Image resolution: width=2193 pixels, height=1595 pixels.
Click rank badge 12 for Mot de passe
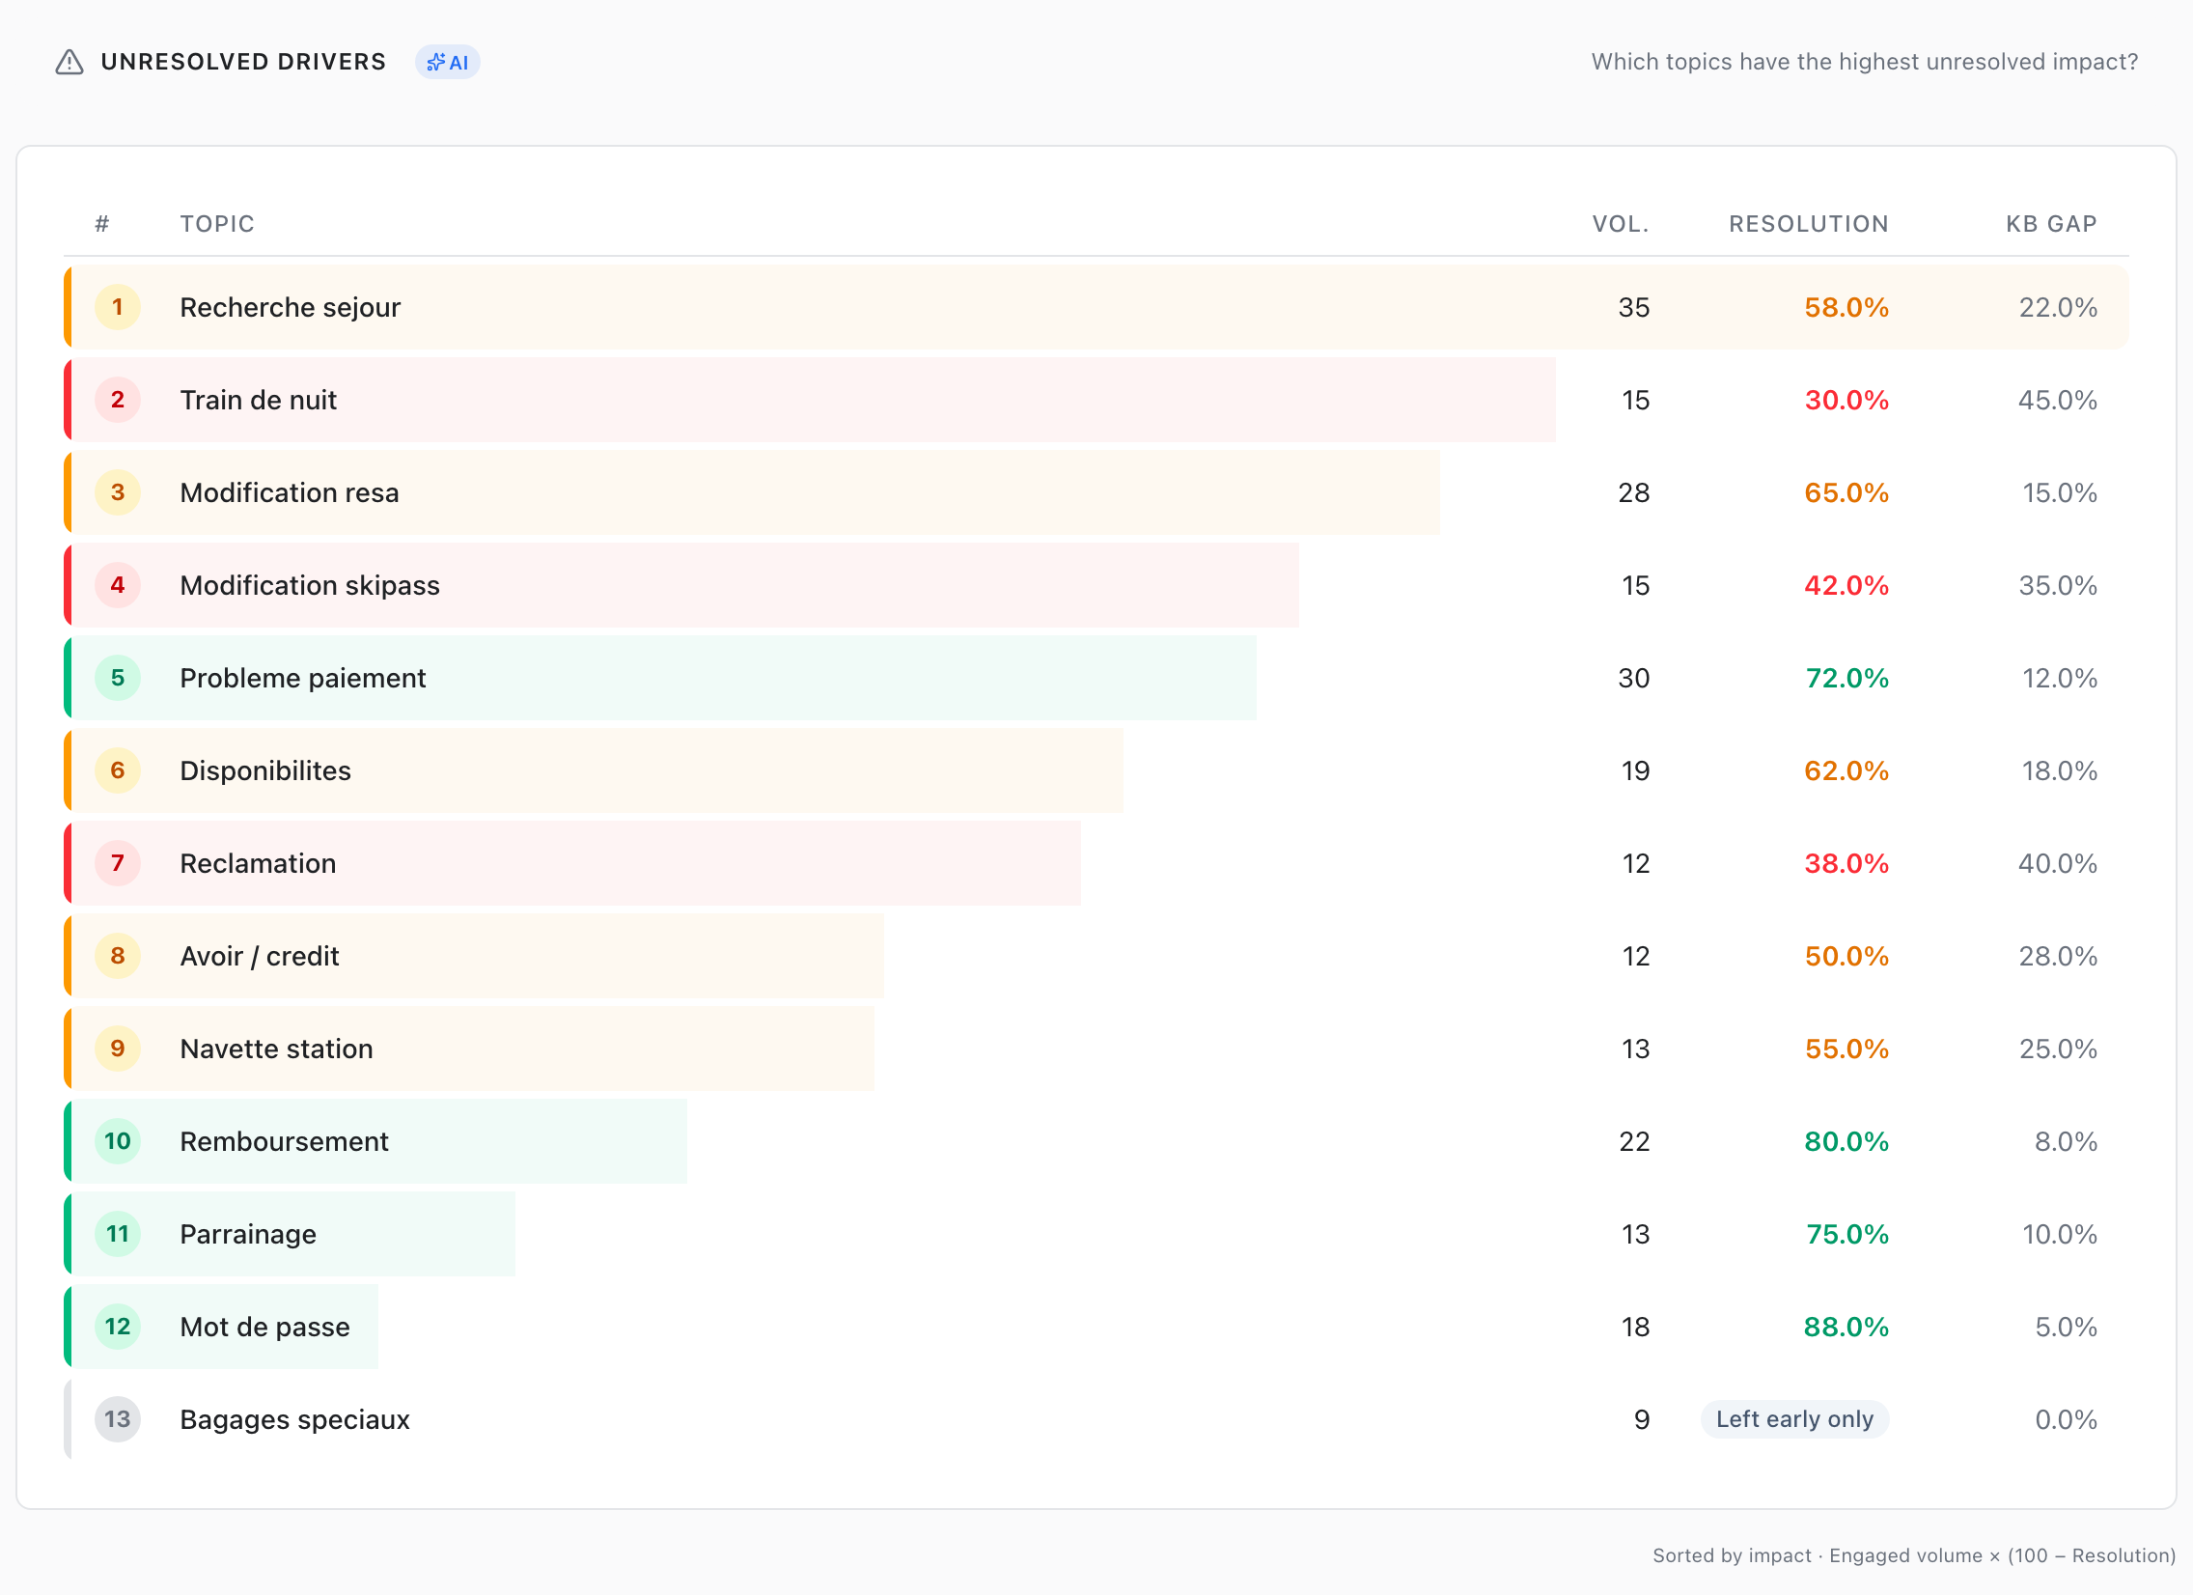[118, 1327]
